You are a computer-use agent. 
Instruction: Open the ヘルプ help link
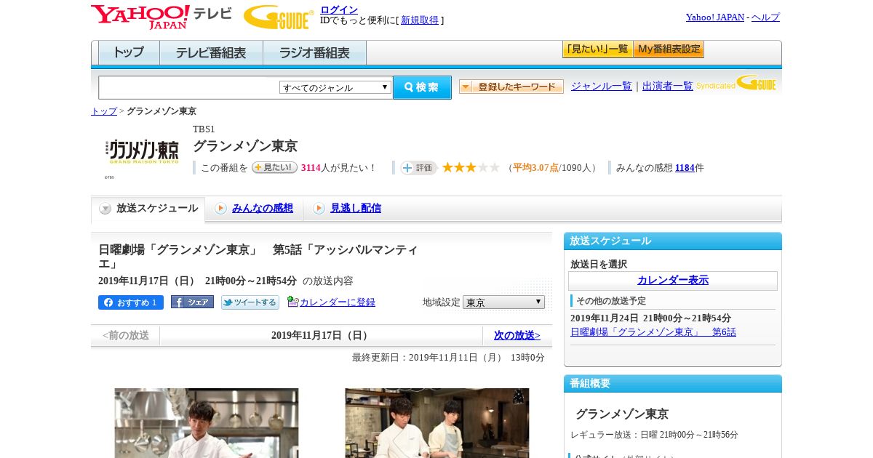(765, 17)
